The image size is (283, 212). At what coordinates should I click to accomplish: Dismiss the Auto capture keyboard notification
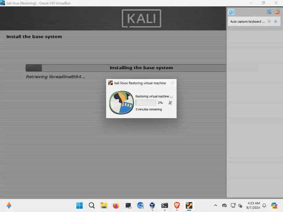point(276,21)
